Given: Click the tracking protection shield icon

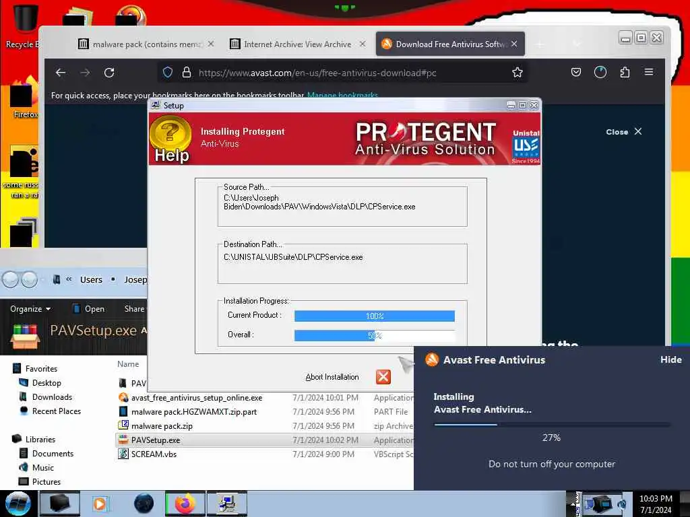Looking at the screenshot, I should [x=168, y=73].
